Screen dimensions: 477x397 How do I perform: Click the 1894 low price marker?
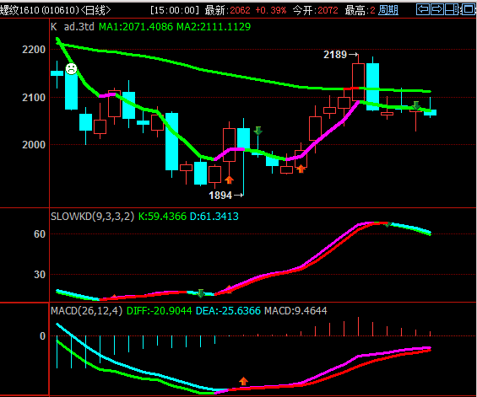[x=220, y=196]
